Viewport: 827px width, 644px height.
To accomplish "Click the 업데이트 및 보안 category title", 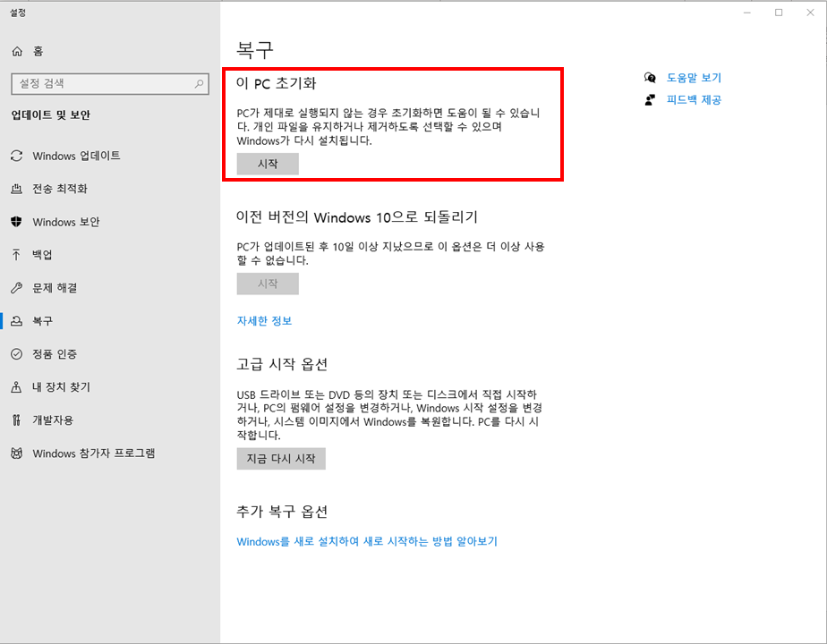I will coord(51,114).
